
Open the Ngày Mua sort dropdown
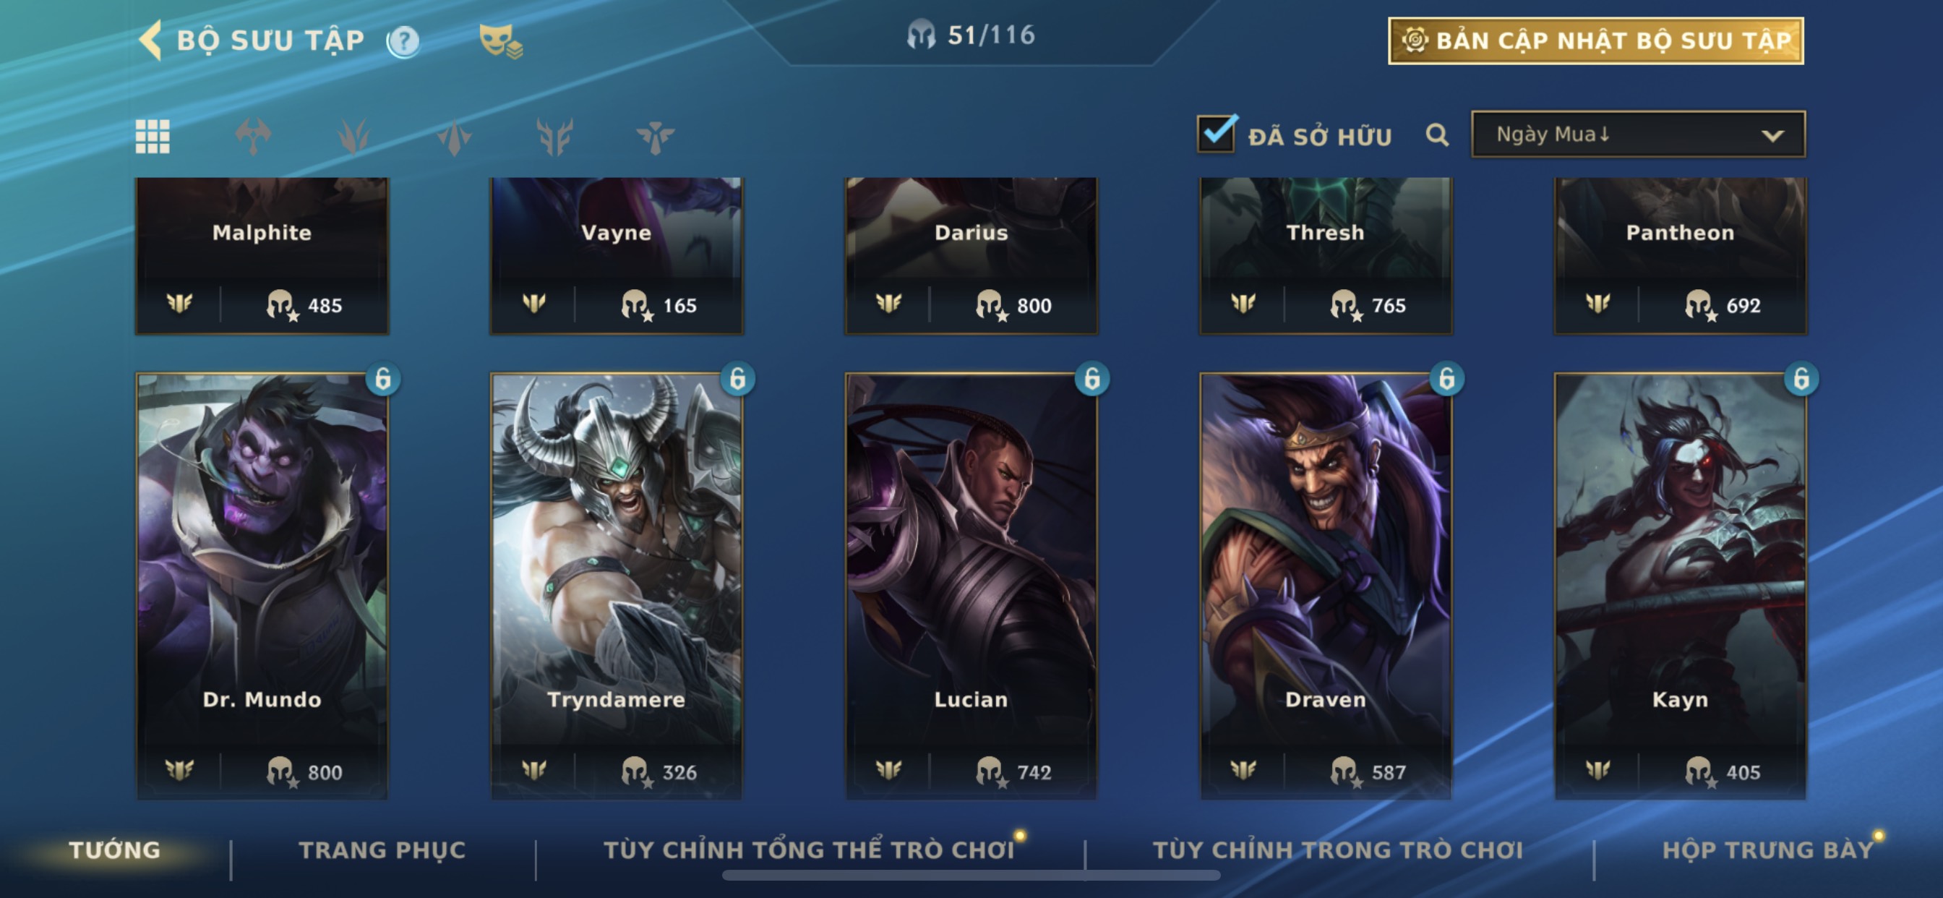1638,134
